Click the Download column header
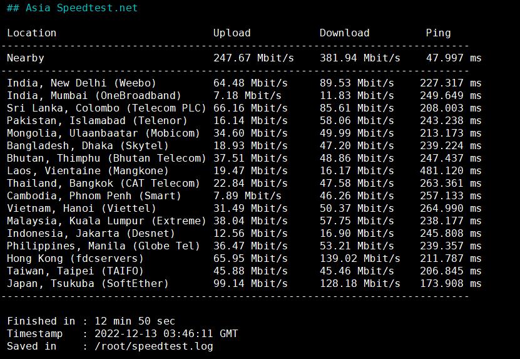The height and width of the screenshot is (359, 520). [344, 33]
